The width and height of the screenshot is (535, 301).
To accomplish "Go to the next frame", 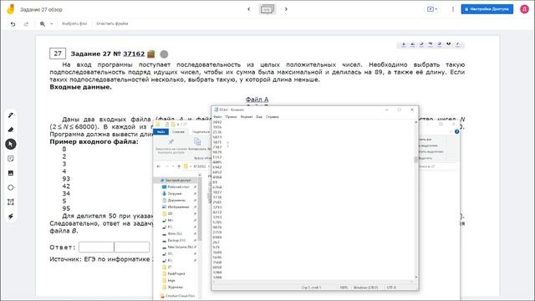I will [286, 9].
